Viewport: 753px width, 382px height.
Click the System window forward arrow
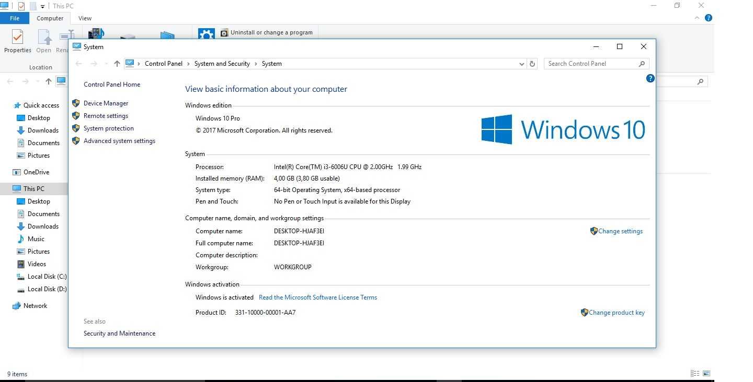coord(94,64)
